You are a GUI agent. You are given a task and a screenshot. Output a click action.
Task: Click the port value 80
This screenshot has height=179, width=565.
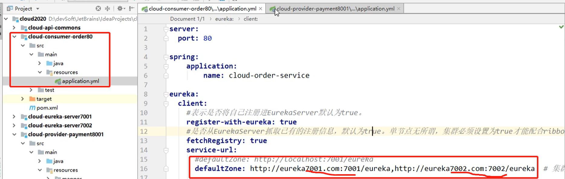pyautogui.click(x=207, y=38)
